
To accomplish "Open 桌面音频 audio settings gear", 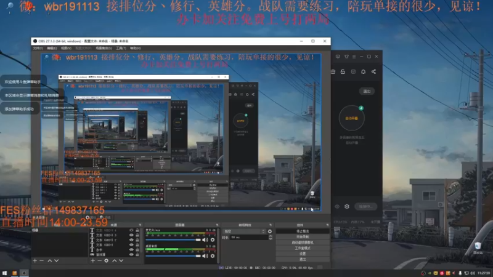I will pyautogui.click(x=213, y=256).
